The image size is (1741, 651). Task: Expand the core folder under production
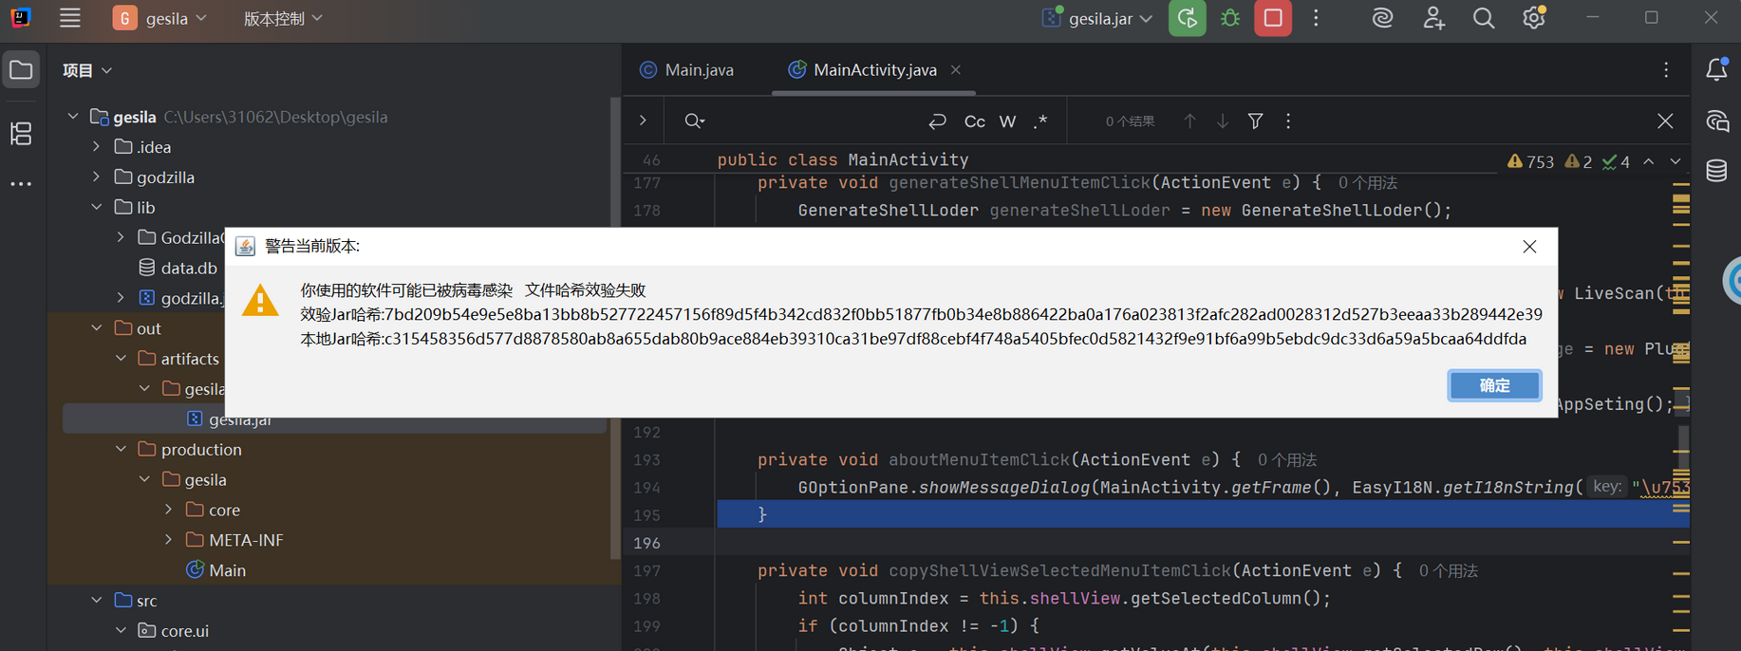tap(169, 510)
